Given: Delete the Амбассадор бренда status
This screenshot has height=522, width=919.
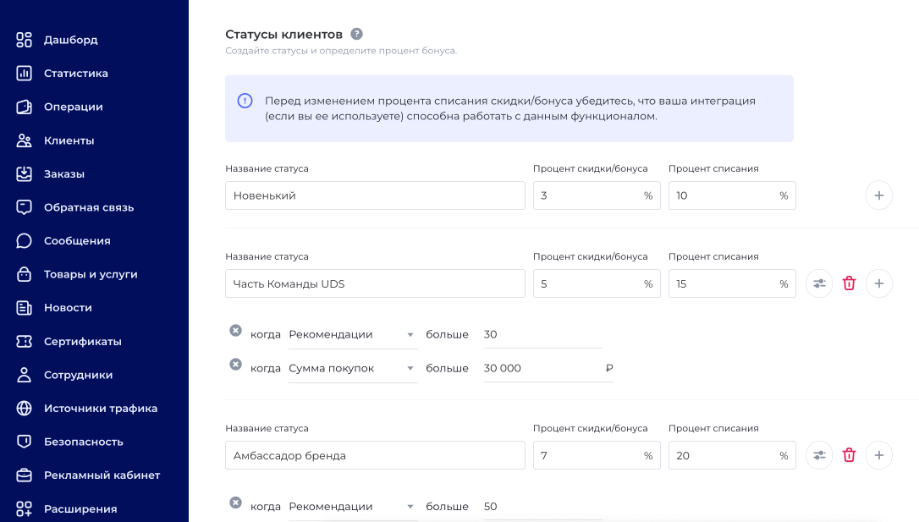Looking at the screenshot, I should coord(849,455).
